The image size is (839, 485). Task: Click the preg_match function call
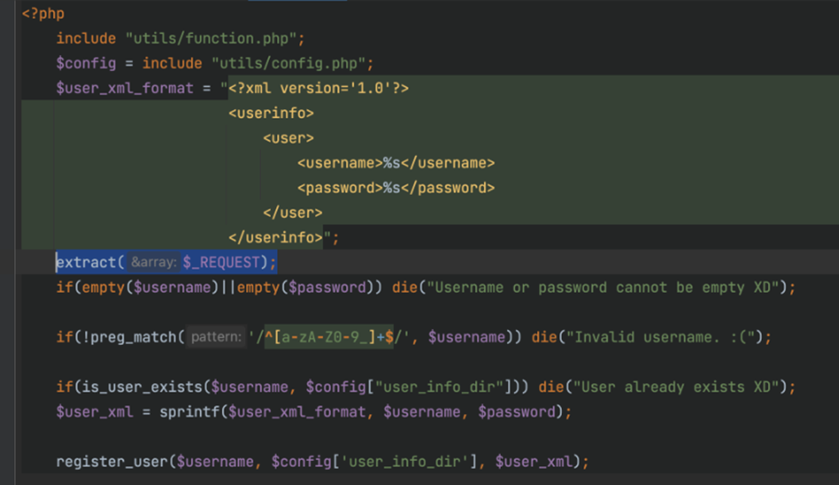tap(133, 337)
